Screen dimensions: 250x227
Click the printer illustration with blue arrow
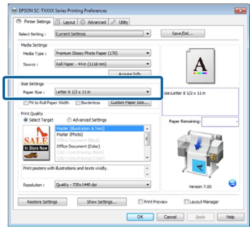coord(200,154)
